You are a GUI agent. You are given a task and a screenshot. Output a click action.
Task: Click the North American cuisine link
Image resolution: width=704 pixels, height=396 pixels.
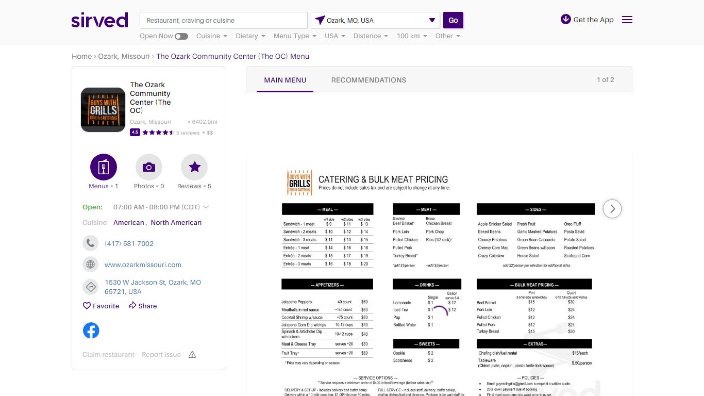176,223
